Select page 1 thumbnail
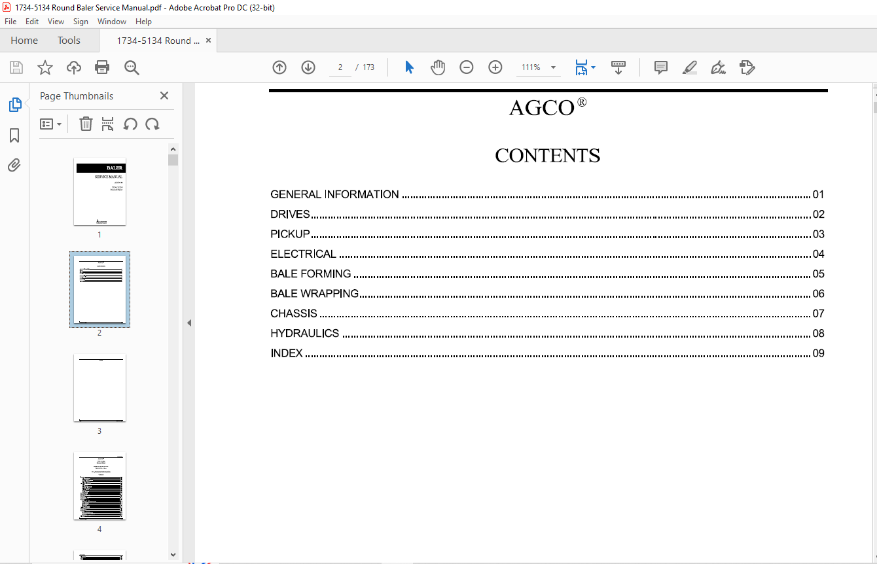 (x=99, y=192)
